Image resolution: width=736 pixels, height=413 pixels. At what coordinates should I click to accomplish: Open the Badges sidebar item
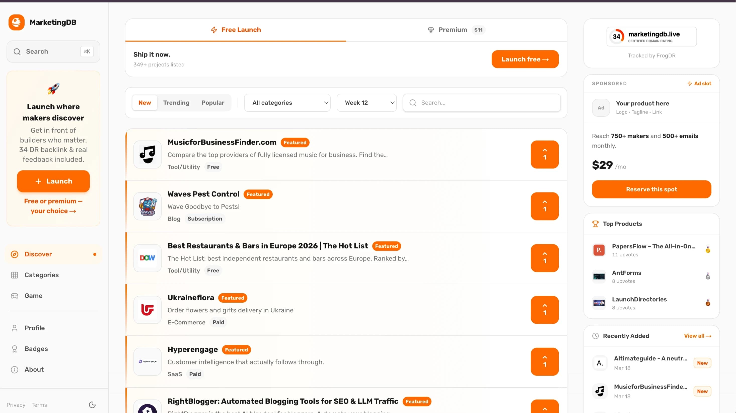click(36, 349)
